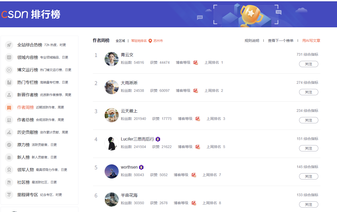The height and width of the screenshot is (212, 337).
Task: Select the 常驻地排名 filter tab
Action: [139, 41]
